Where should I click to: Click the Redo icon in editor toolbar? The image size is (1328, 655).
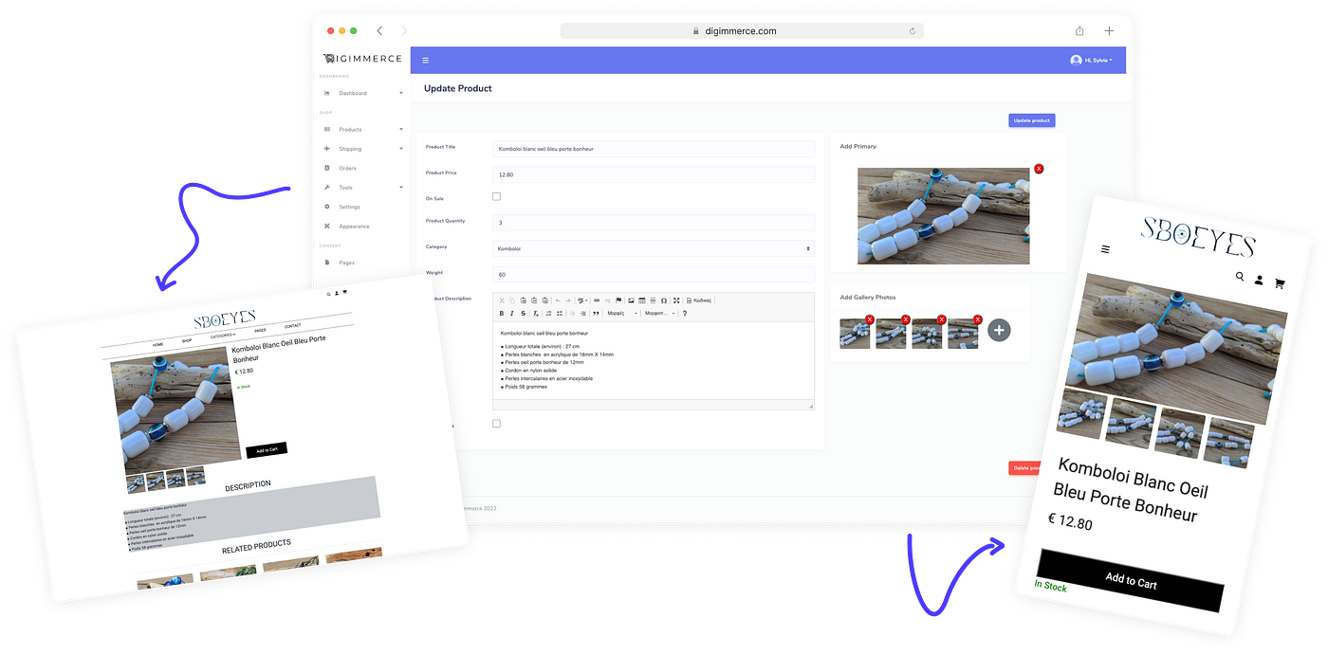pyautogui.click(x=568, y=300)
